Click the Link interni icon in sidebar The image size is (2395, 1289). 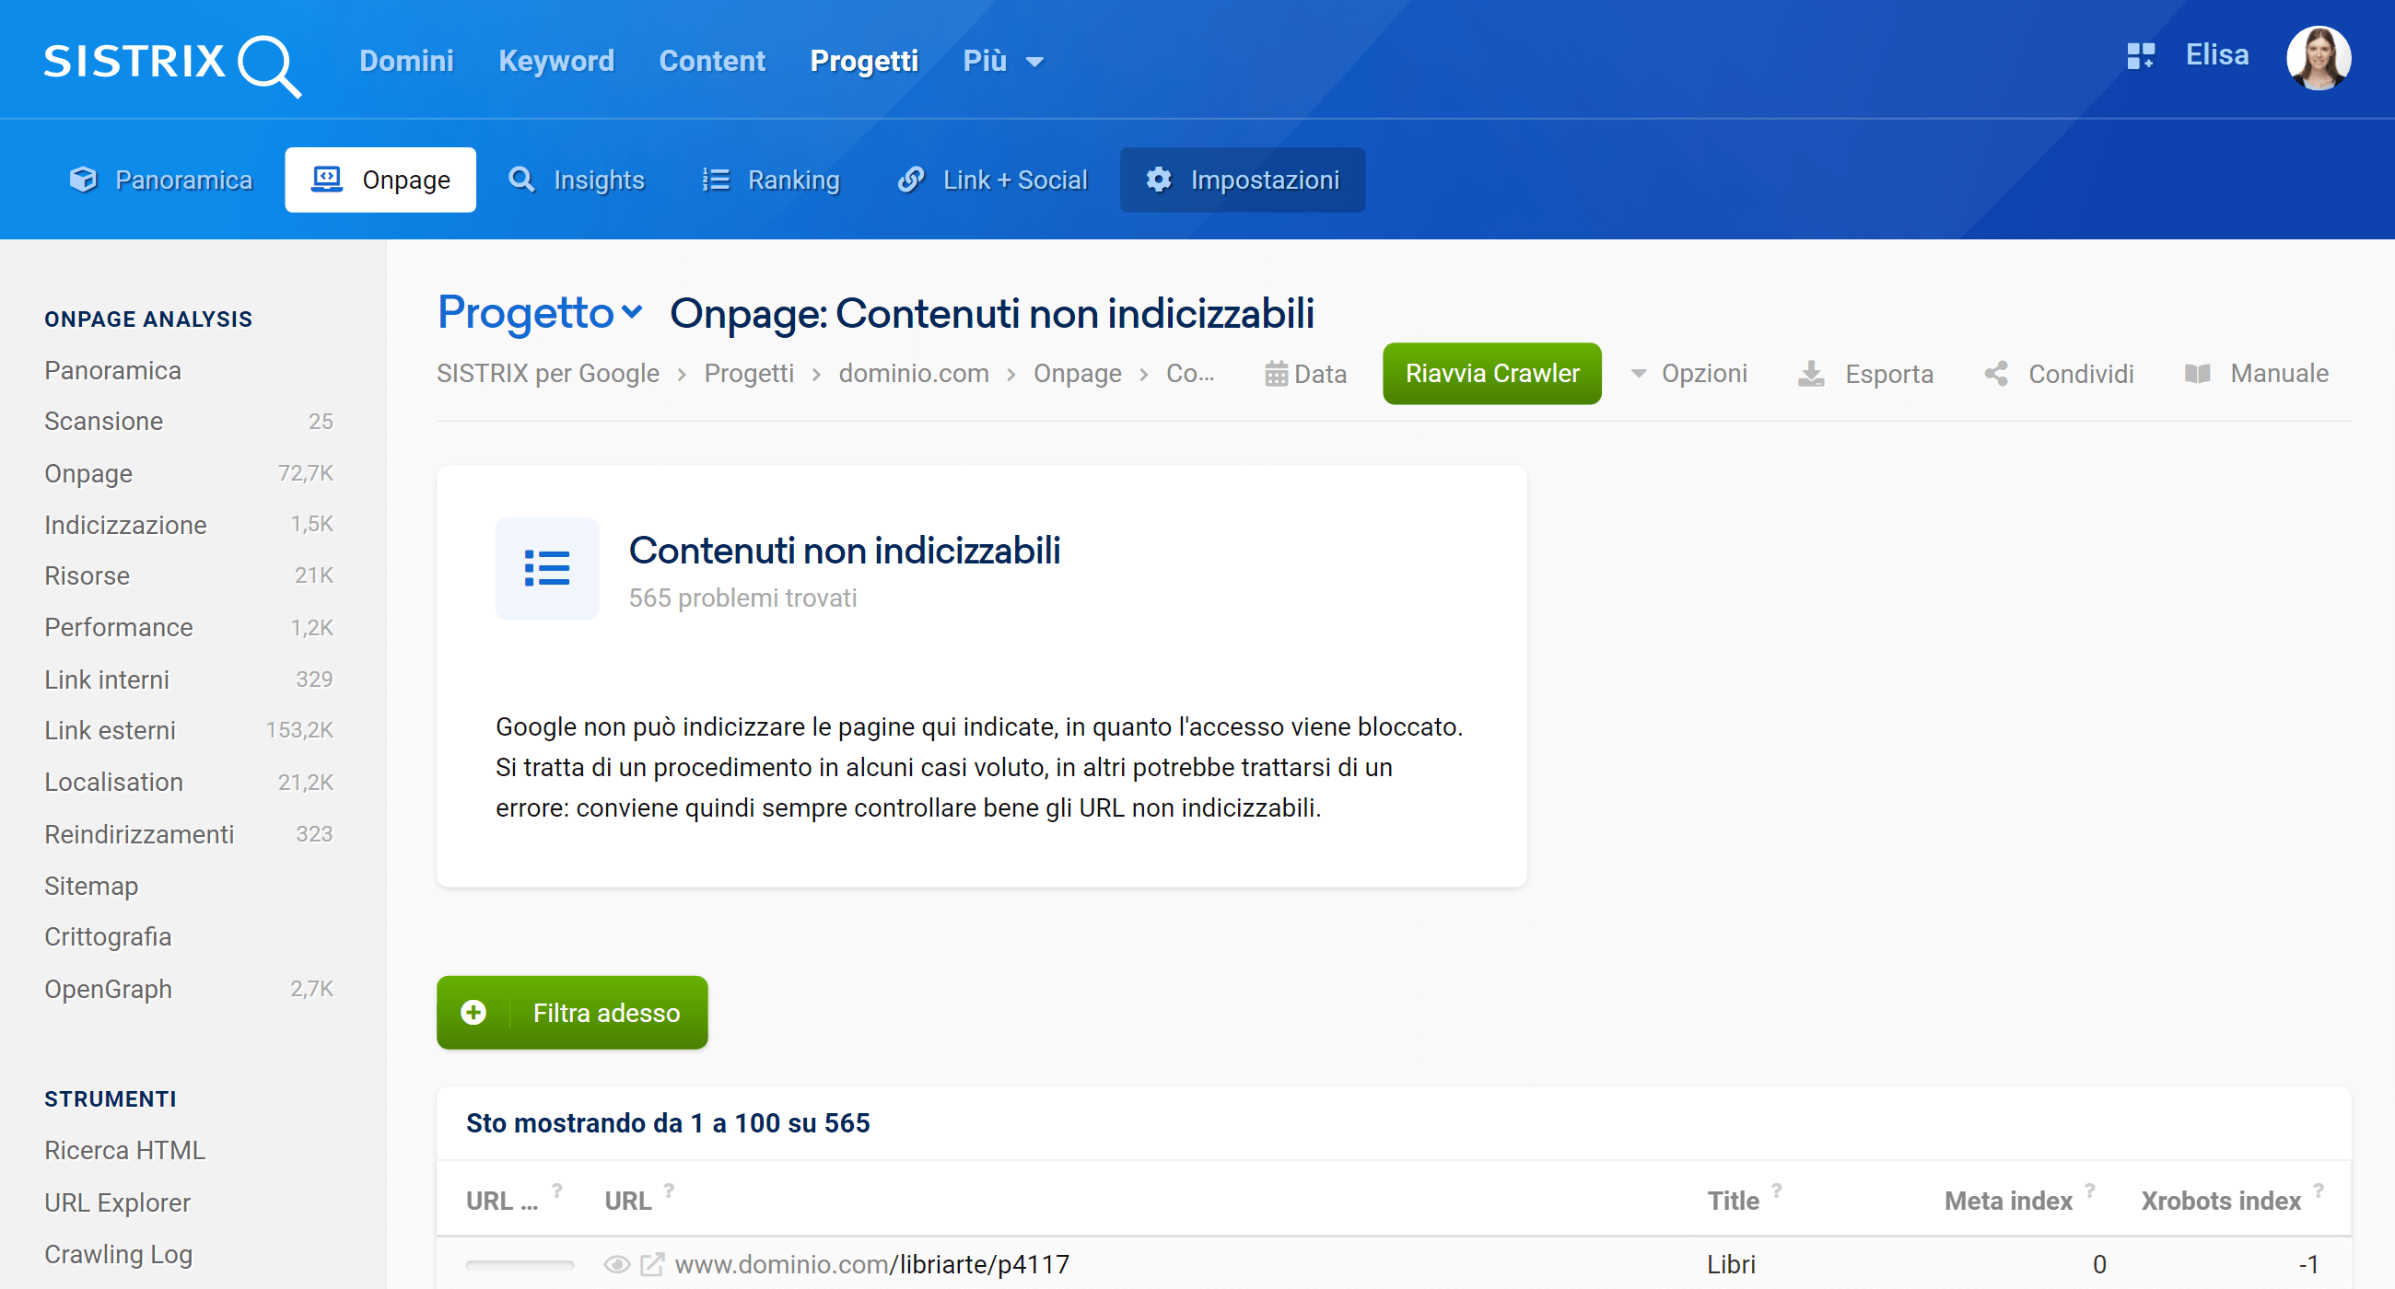[x=107, y=678]
